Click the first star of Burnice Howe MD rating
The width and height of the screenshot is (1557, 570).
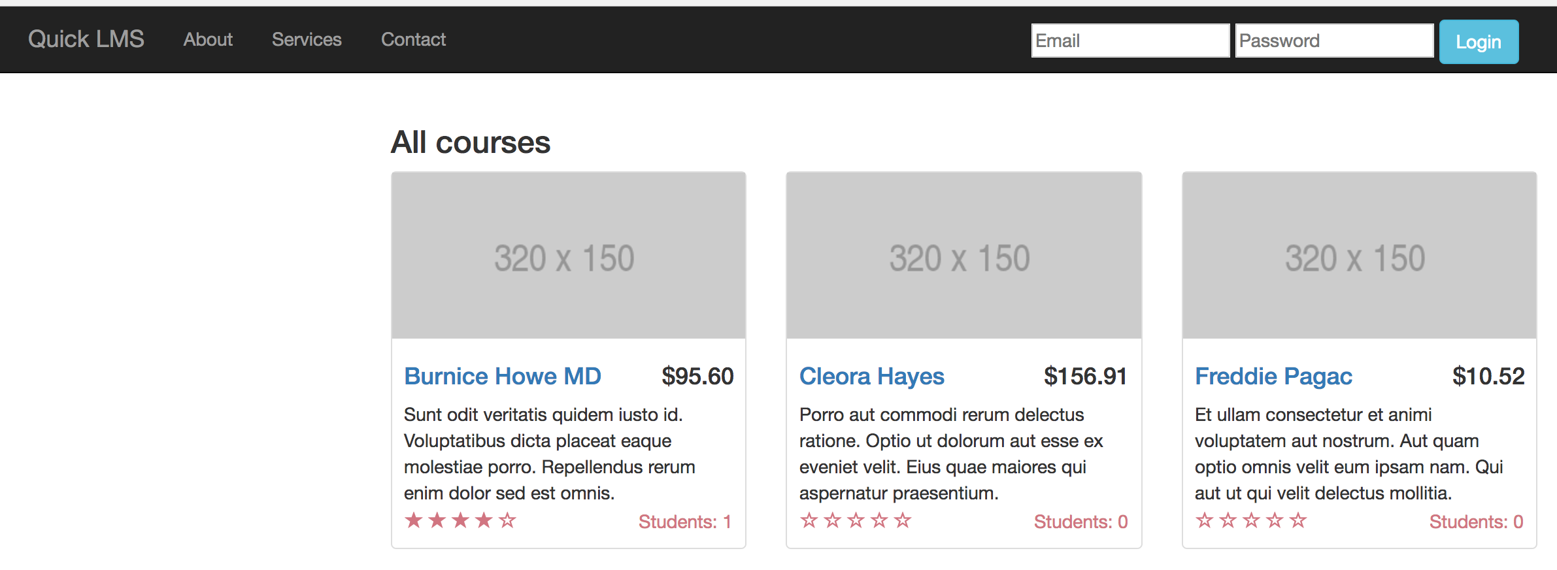[414, 520]
